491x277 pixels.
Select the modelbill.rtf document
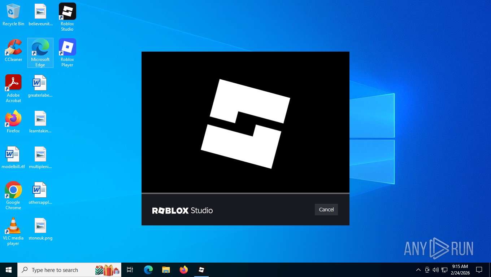point(13,158)
